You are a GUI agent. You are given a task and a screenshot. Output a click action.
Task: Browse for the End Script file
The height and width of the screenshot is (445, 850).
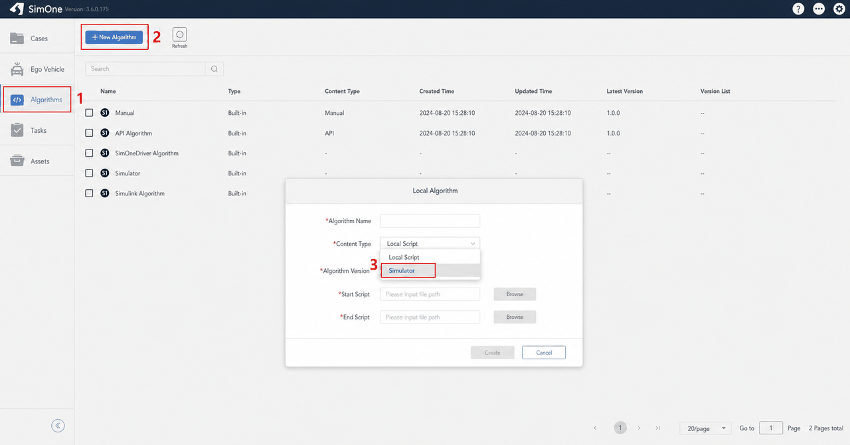tap(515, 317)
